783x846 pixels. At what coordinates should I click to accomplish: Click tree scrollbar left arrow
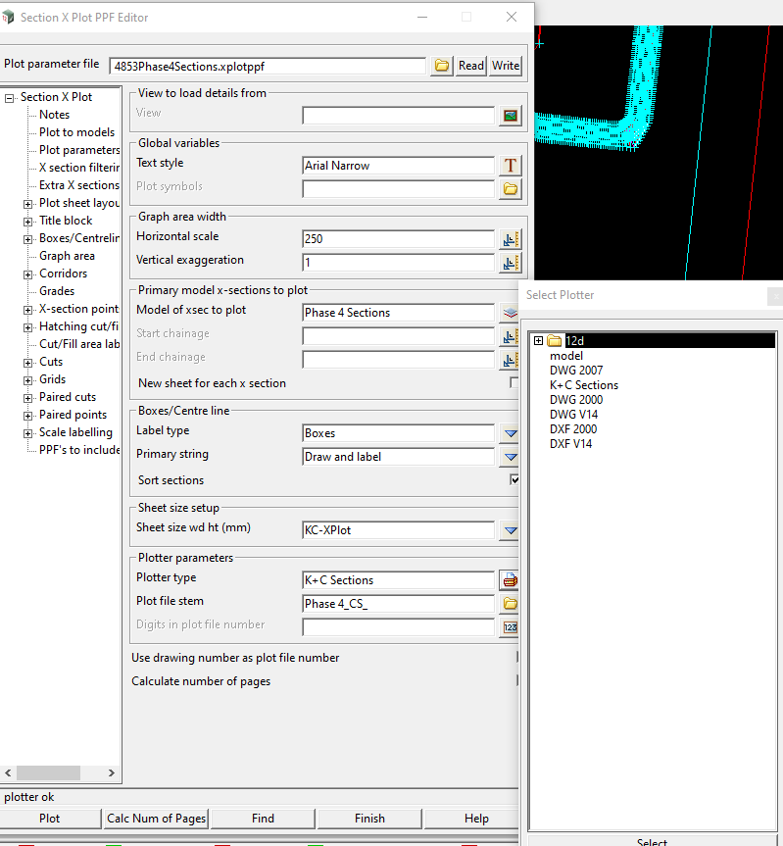point(8,772)
